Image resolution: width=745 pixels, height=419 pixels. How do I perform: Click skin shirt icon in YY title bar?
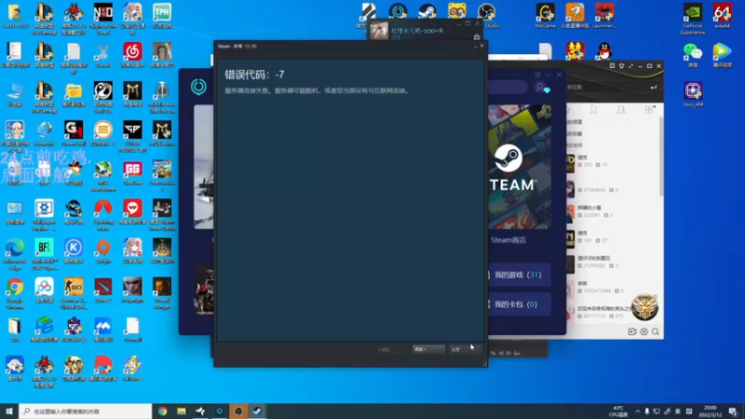(x=621, y=65)
